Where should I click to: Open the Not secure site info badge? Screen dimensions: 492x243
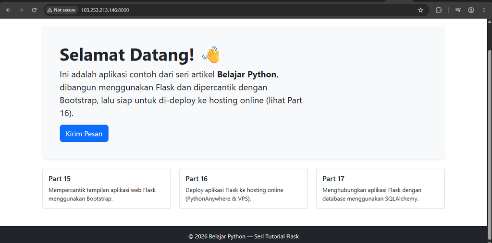click(61, 10)
